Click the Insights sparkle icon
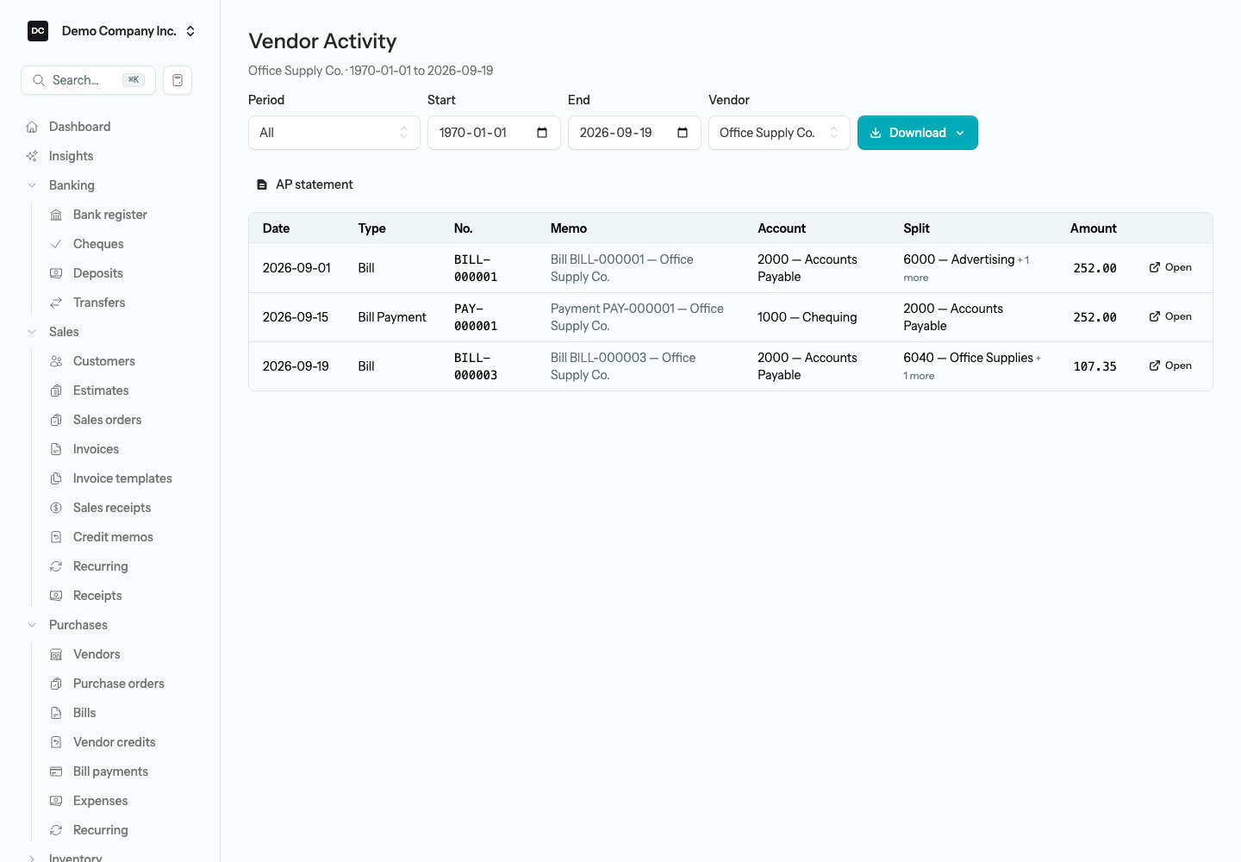1241x862 pixels. pos(32,156)
